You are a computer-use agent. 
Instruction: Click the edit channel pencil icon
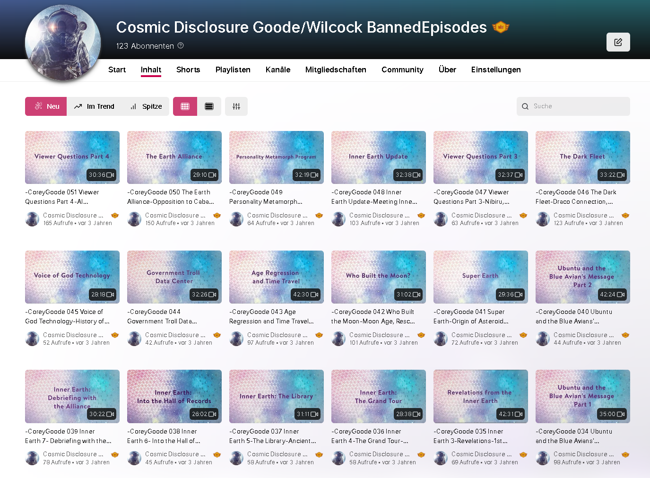(x=618, y=42)
